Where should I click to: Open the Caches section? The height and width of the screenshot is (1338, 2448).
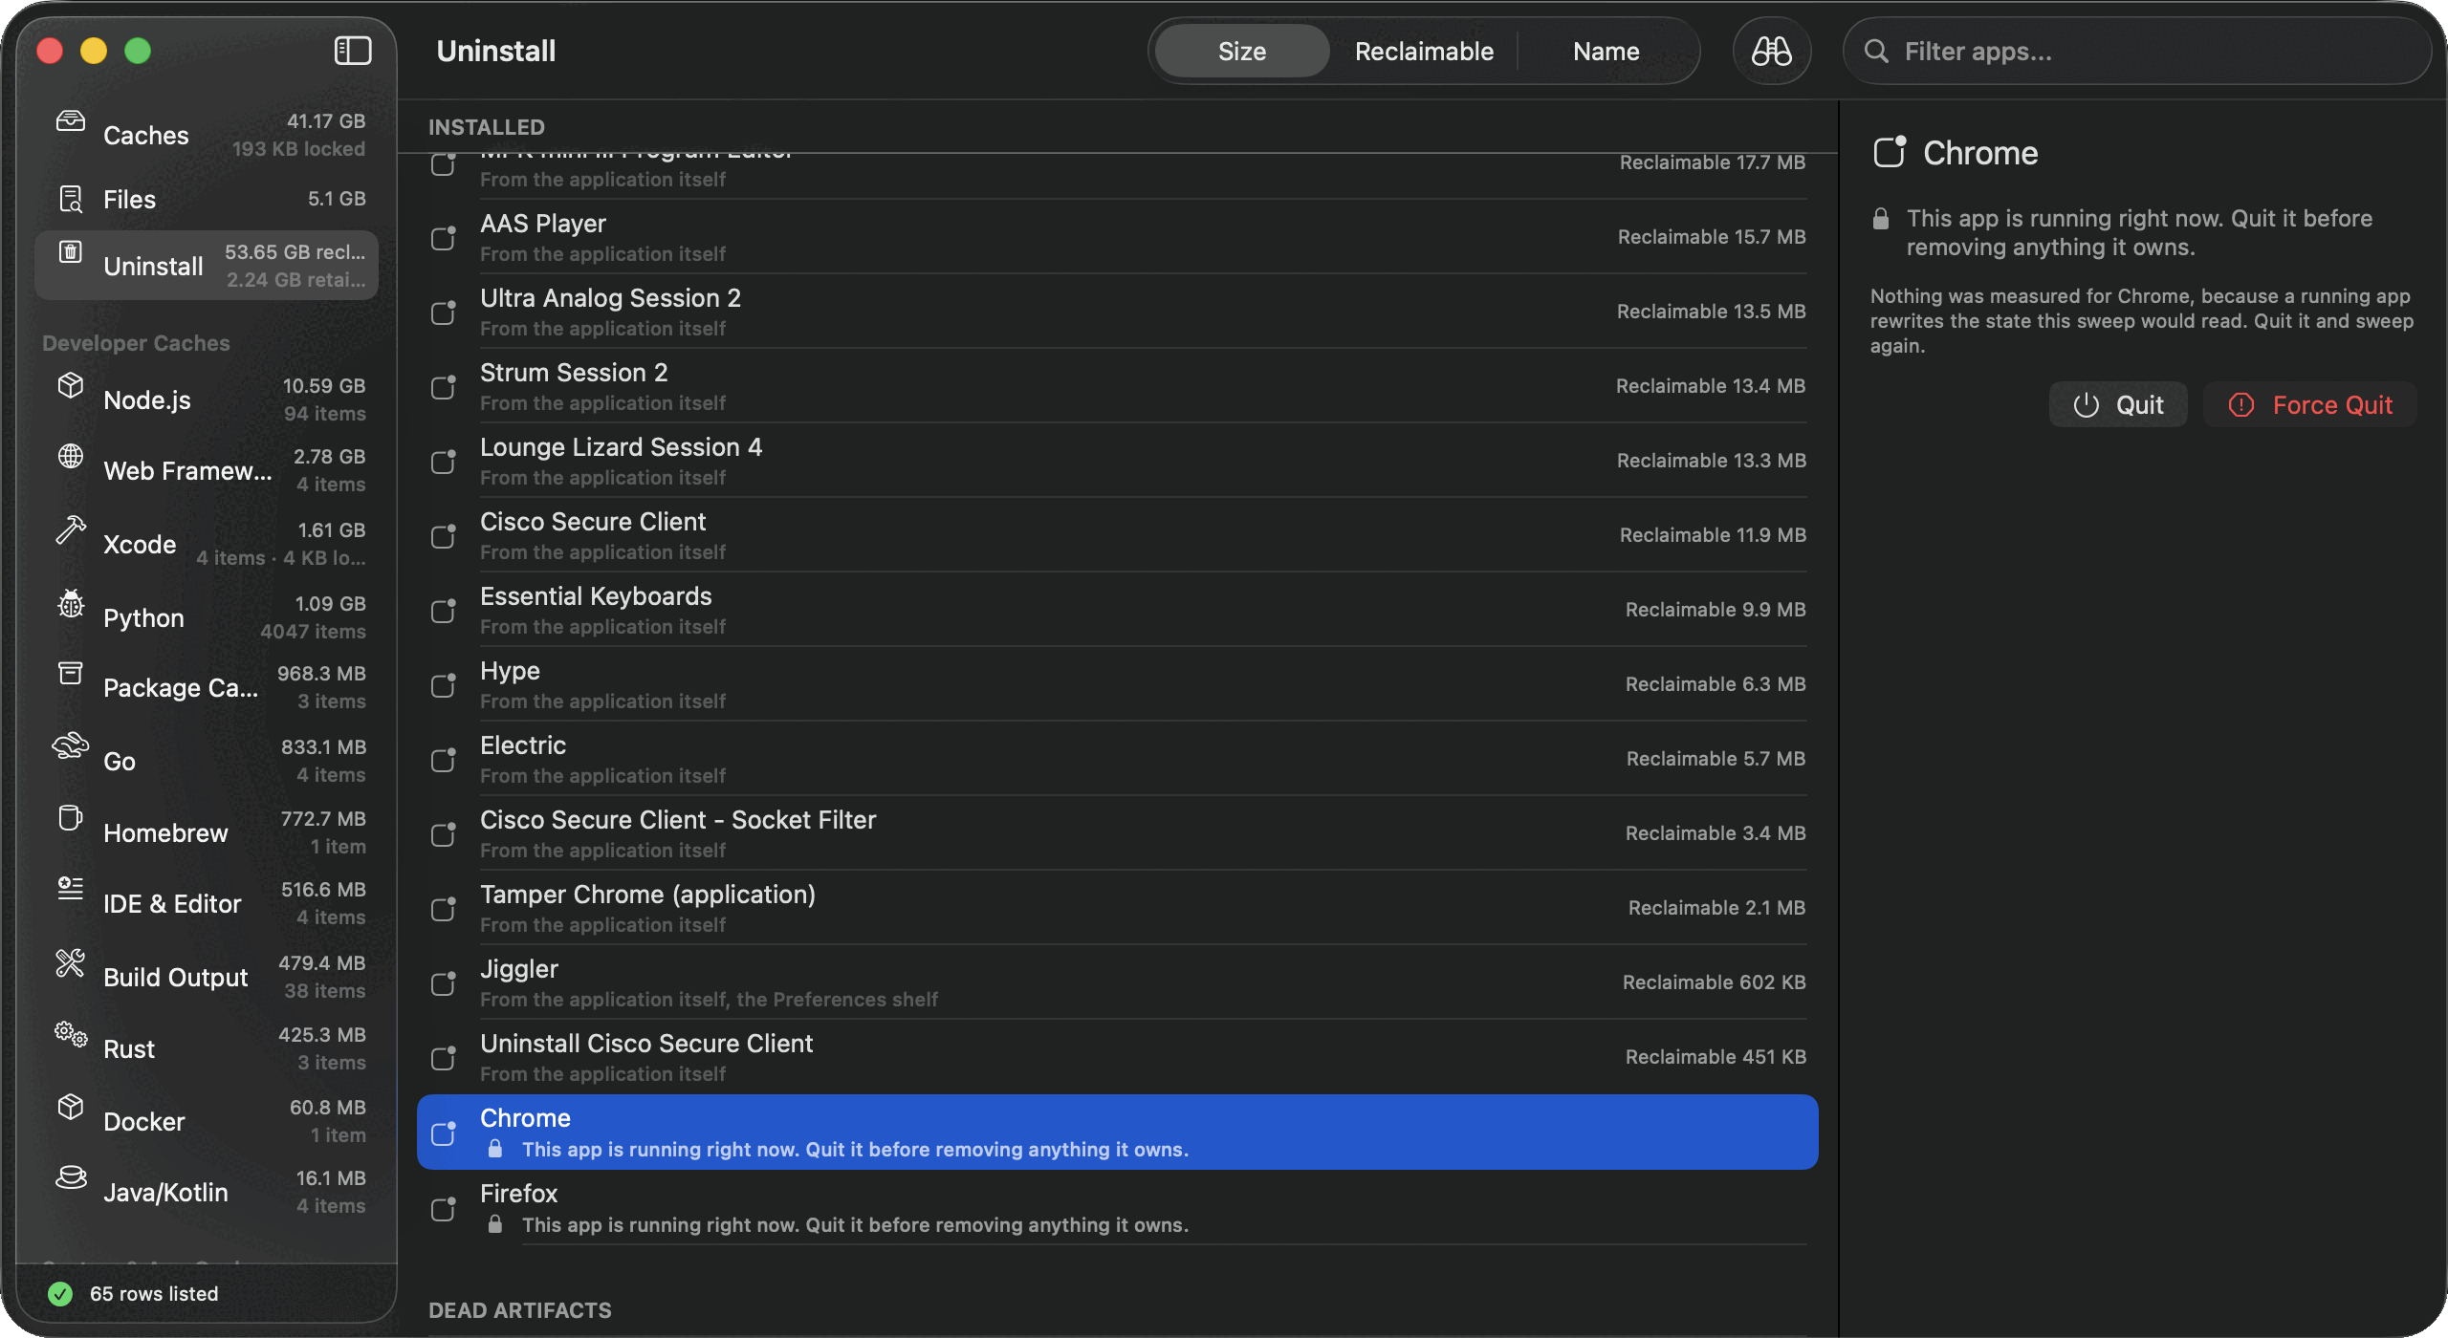tap(207, 135)
